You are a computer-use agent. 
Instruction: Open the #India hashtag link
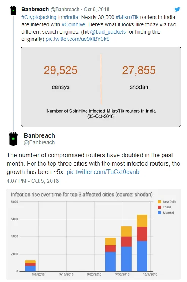(71, 17)
